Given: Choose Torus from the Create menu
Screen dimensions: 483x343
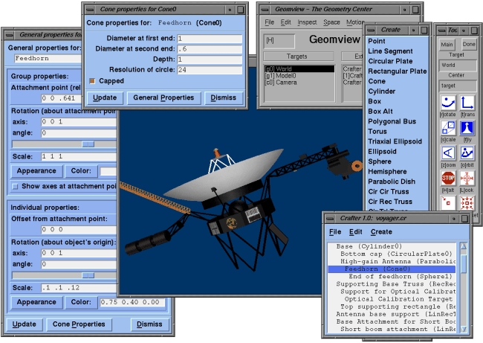Looking at the screenshot, I should pyautogui.click(x=377, y=131).
